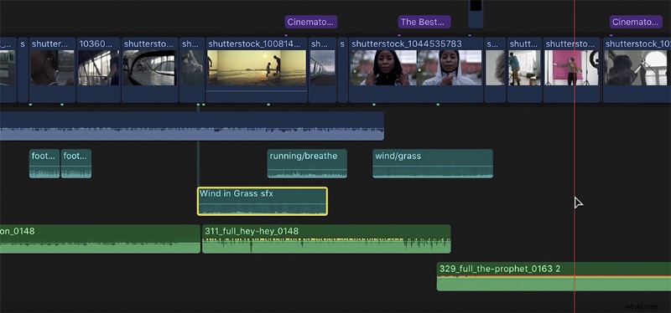
Task: Click the beach sunset thumbnail in shutterstock_100814 clip
Action: (x=257, y=68)
